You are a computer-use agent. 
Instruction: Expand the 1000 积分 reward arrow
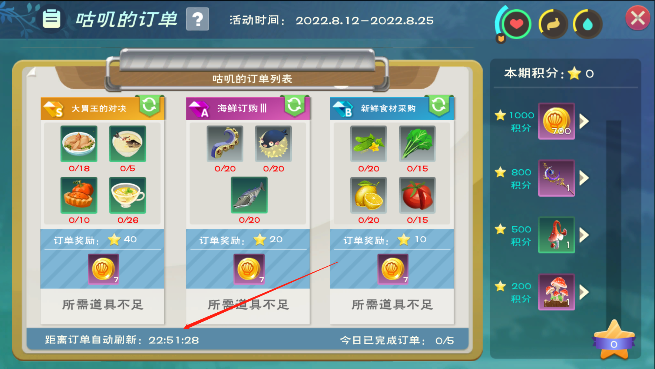[584, 121]
